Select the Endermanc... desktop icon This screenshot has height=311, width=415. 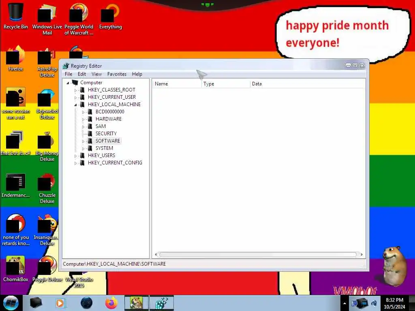[x=16, y=185]
